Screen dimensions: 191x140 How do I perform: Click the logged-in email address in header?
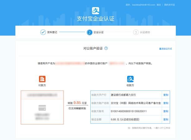tap(144, 5)
